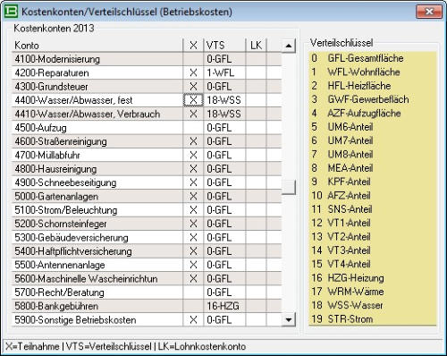Select account row 4300-Grundsteuer
Screen dimensions: 447x356
147,87
